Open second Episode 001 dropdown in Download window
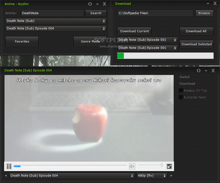Screen dimensions: 220x183 click(147, 48)
